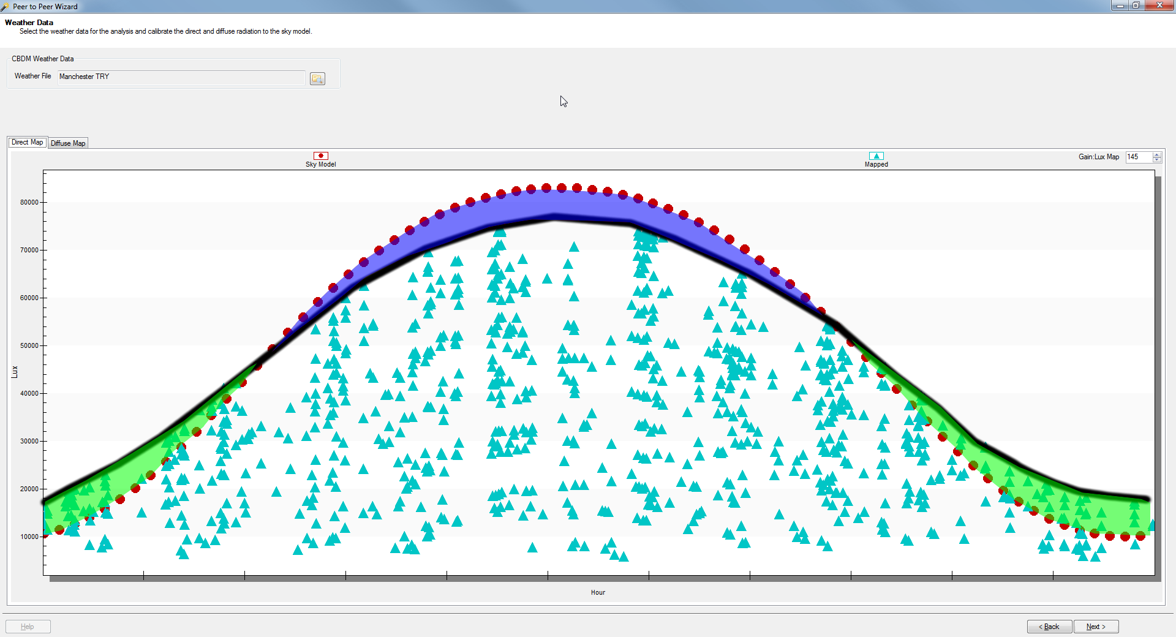Go Back to the previous wizard page
This screenshot has height=637, width=1176.
(x=1049, y=627)
